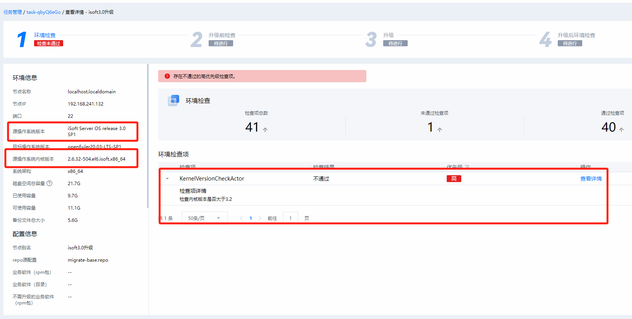
Task: Click the page number jump input field
Action: coord(291,218)
